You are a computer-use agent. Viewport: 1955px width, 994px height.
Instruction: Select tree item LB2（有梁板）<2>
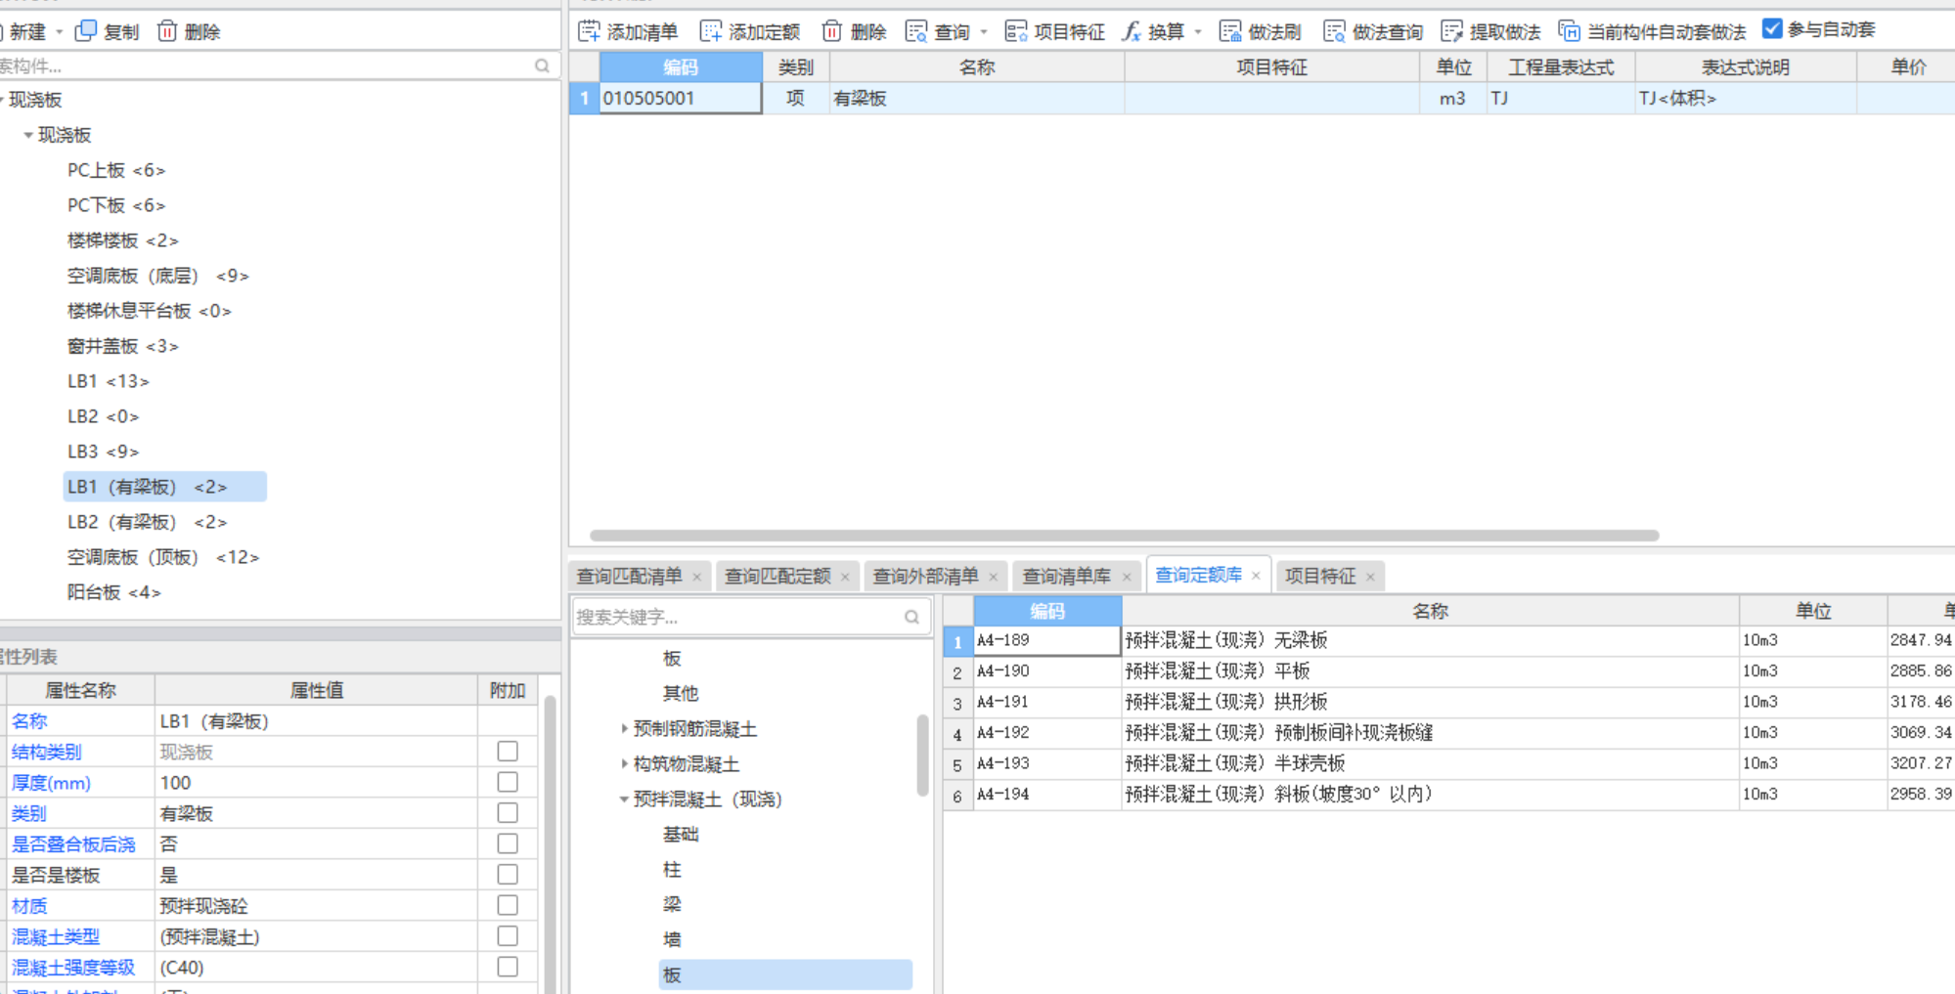147,522
